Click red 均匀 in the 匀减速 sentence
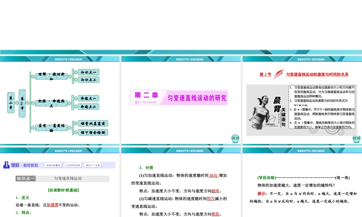362x217 pixels. click(211, 199)
